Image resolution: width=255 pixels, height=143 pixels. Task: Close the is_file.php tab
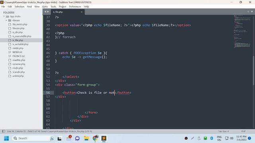82,12
